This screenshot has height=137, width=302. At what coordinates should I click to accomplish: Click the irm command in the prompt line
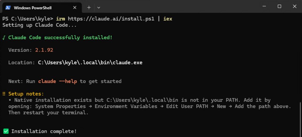pos(60,19)
